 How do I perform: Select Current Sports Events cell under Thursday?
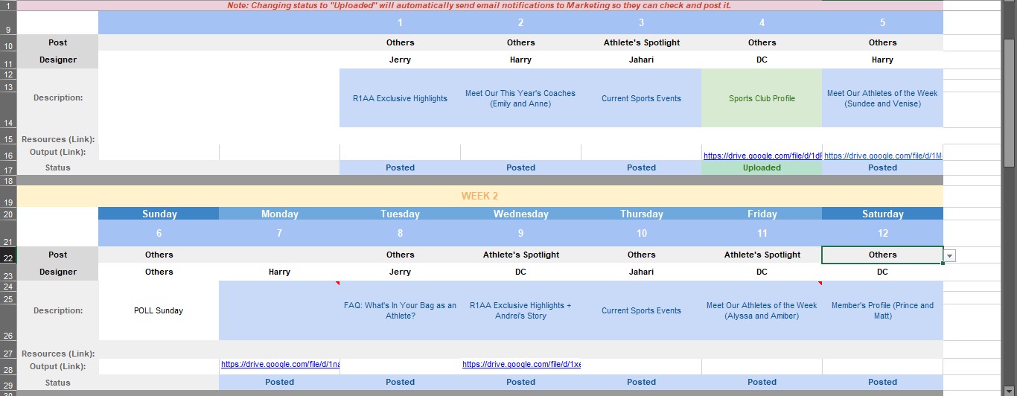click(642, 310)
